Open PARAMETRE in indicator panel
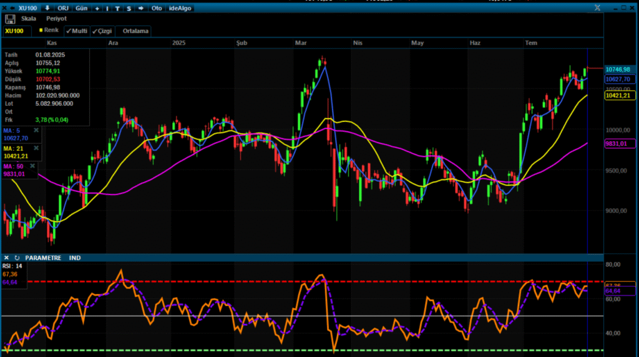Image resolution: width=639 pixels, height=357 pixels. 43,258
